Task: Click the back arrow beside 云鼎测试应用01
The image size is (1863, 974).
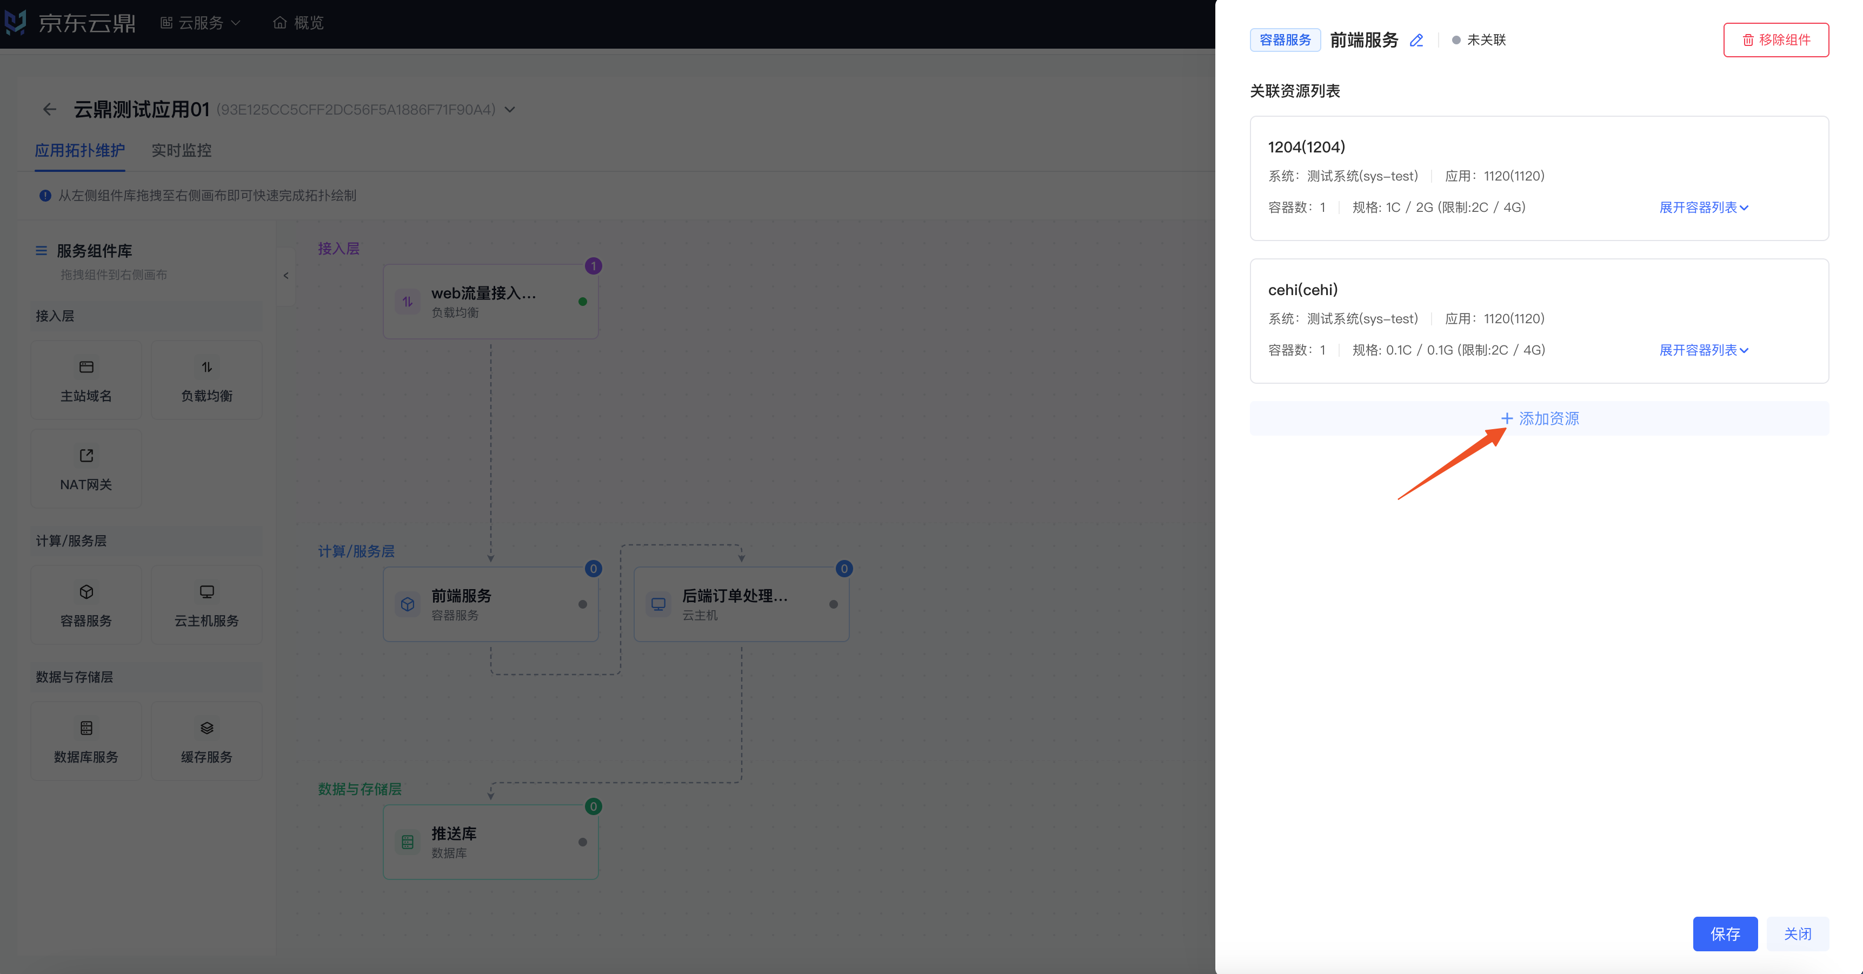Action: (49, 109)
